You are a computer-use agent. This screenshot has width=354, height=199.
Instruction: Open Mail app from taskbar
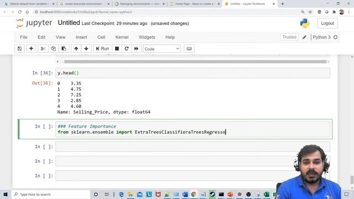coord(139,194)
